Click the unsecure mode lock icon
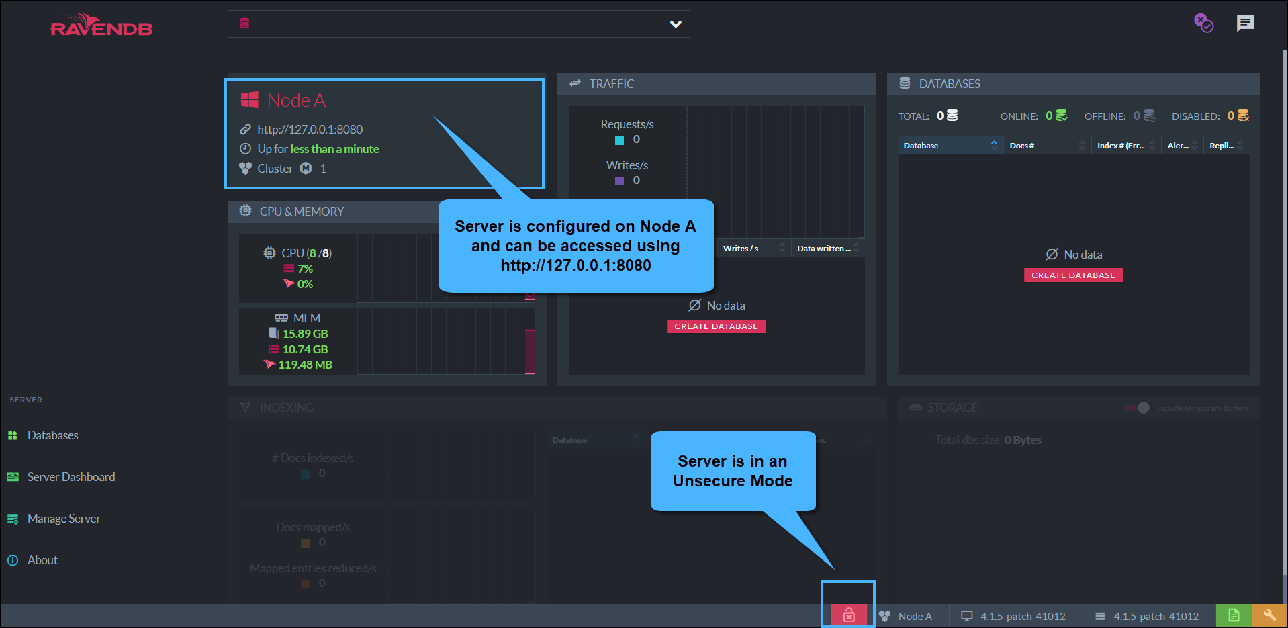This screenshot has width=1288, height=628. [x=849, y=615]
